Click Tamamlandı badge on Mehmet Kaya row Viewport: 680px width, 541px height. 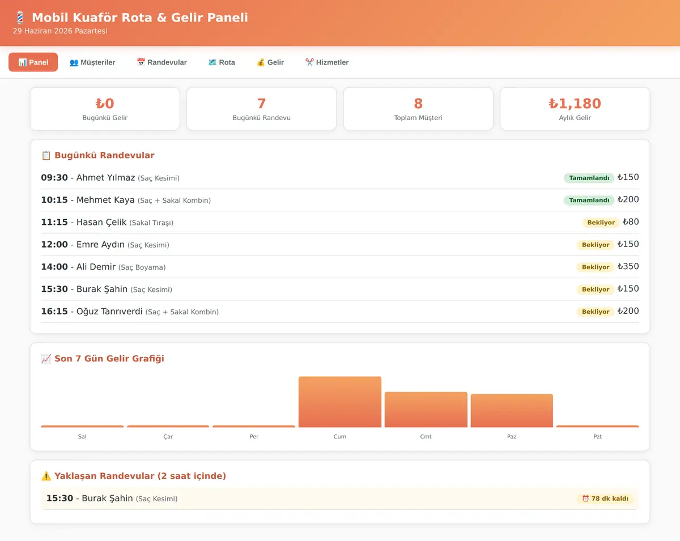589,200
